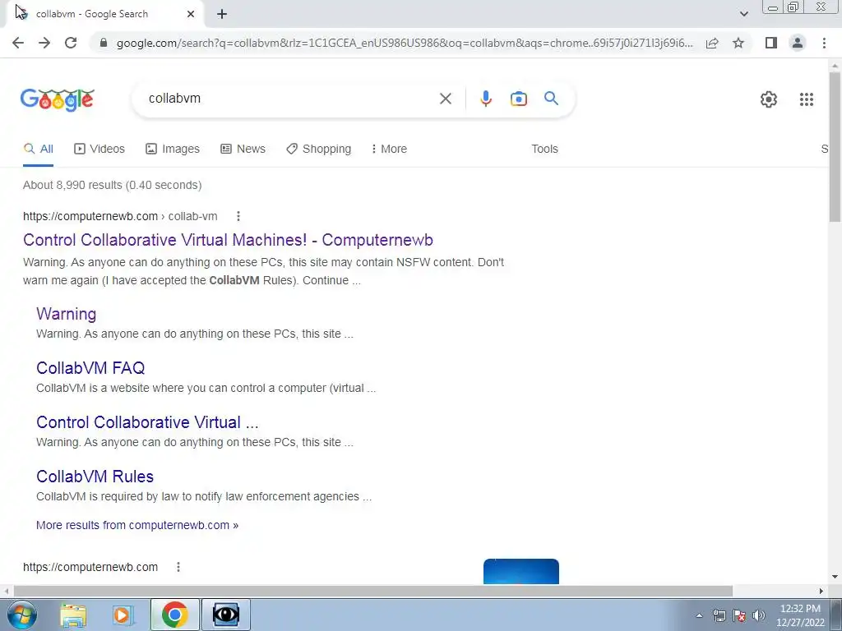This screenshot has width=842, height=631.
Task: Switch to Videos results tab
Action: click(x=99, y=149)
